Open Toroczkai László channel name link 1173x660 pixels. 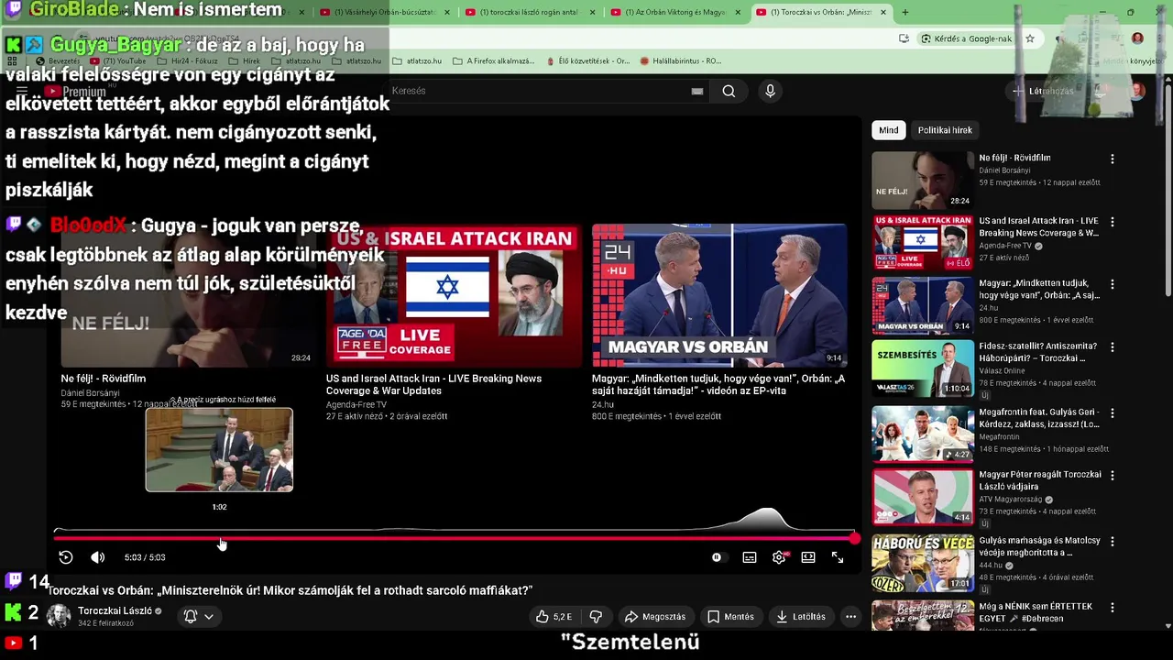click(115, 610)
